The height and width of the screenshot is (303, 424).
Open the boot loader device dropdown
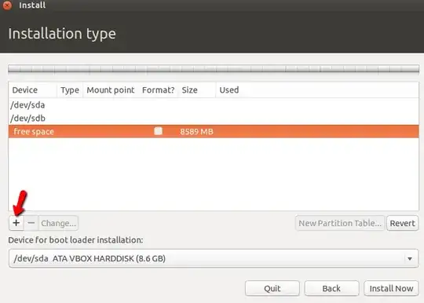click(214, 258)
